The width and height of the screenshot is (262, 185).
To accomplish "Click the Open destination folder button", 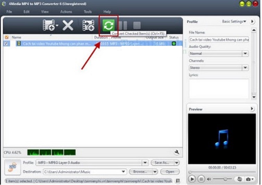I will 170,171.
